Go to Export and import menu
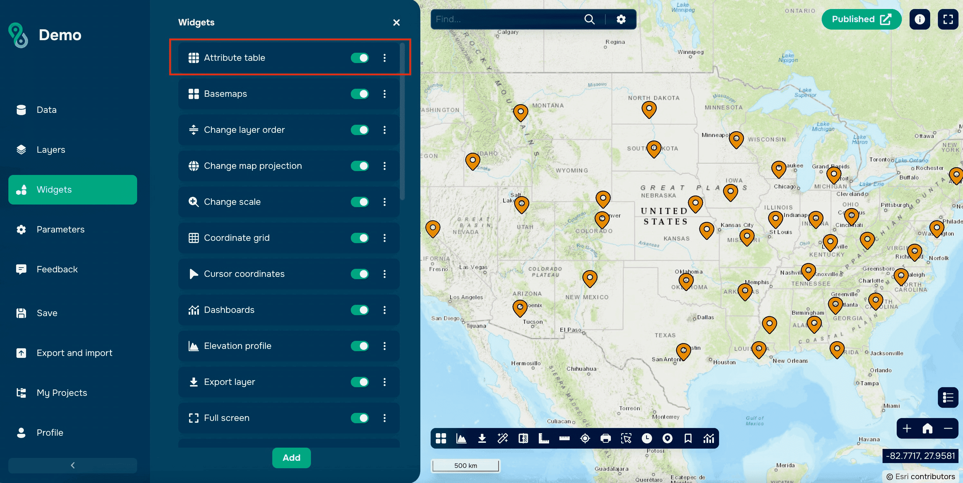 [x=74, y=353]
